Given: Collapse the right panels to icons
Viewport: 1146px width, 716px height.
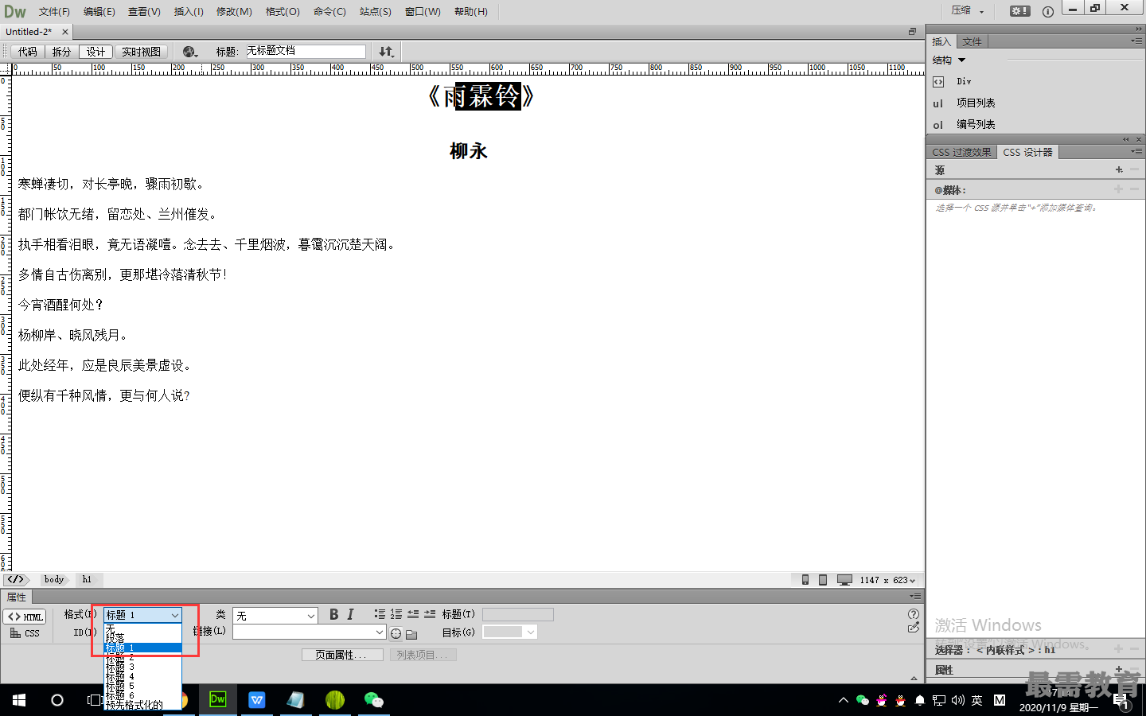Looking at the screenshot, I should point(1139,29).
